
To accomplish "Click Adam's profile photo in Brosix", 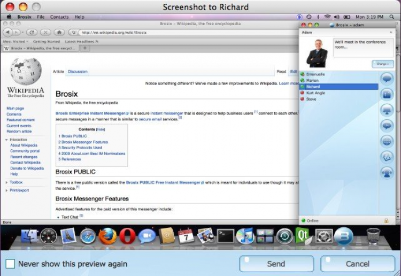I will 317,53.
